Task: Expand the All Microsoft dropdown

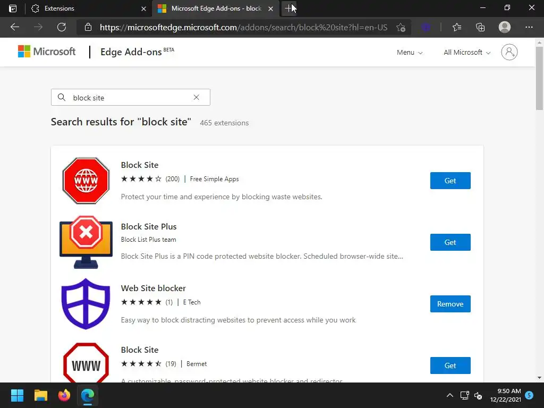Action: click(466, 53)
